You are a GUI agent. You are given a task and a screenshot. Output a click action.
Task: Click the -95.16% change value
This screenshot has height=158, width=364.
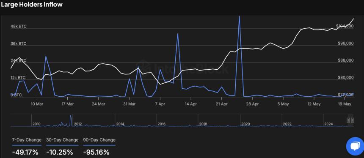point(96,152)
